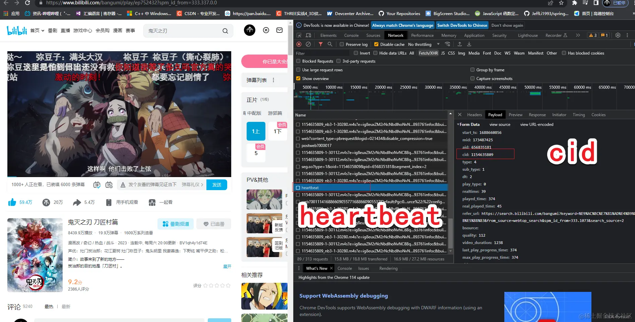Click the coin icon showing 20万

tap(46, 202)
